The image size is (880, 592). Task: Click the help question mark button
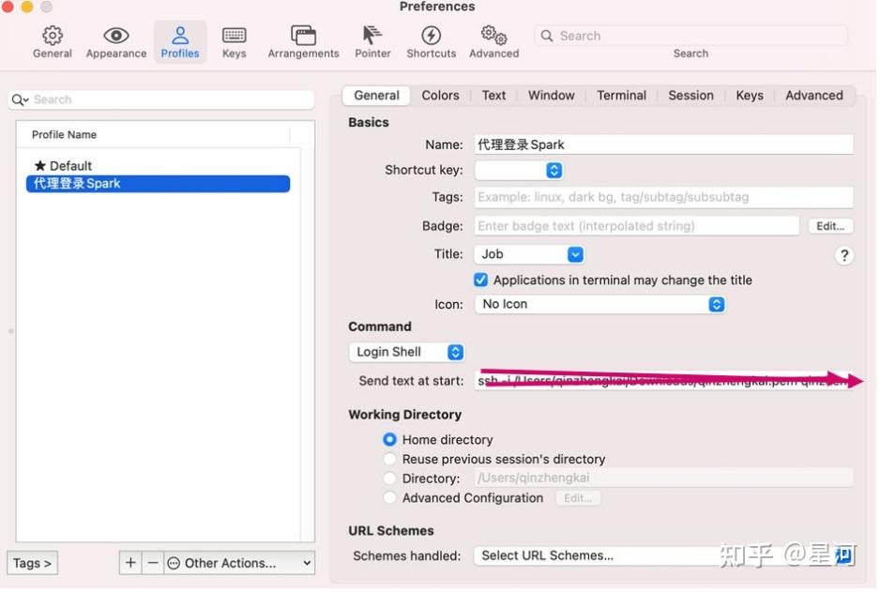[843, 255]
